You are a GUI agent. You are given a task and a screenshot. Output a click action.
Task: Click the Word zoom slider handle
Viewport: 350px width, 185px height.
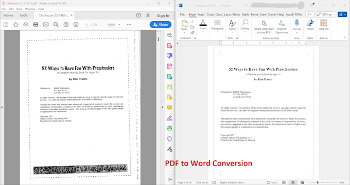tap(318, 182)
